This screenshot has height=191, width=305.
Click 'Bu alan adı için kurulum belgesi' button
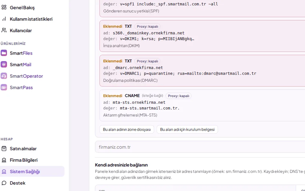(187, 130)
